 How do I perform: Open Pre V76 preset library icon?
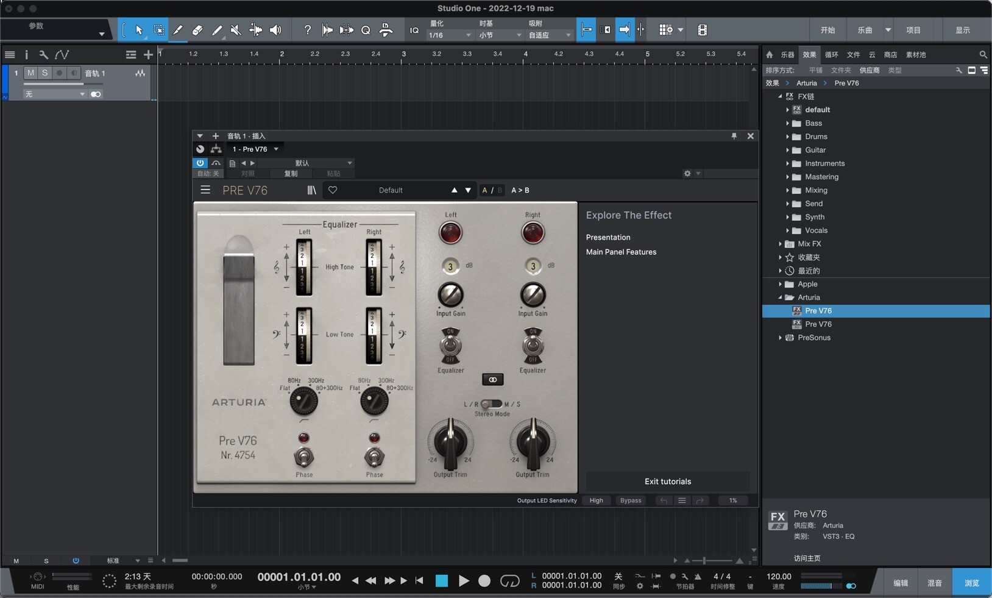(x=311, y=190)
